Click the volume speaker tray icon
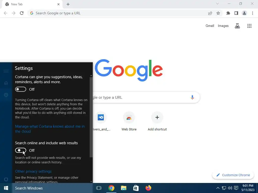The width and height of the screenshot is (258, 193). 230,188
